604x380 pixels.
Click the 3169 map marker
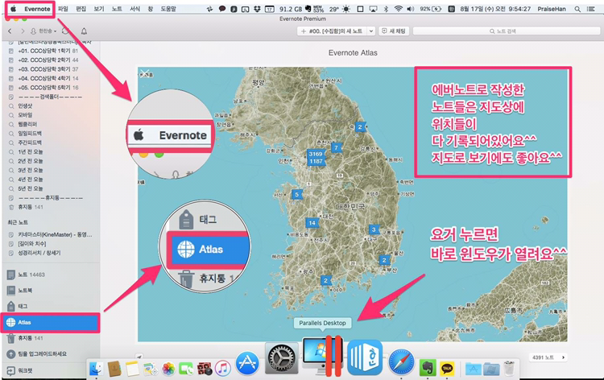316,154
